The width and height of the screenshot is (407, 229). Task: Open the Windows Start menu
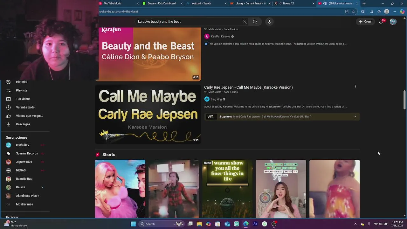[x=133, y=224]
